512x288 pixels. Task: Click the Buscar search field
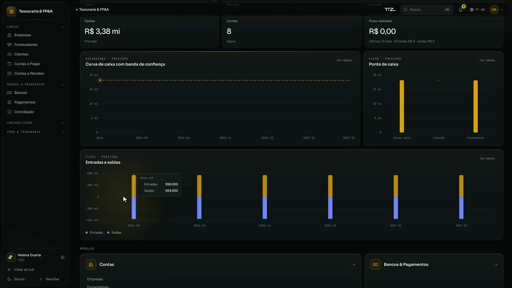click(427, 10)
